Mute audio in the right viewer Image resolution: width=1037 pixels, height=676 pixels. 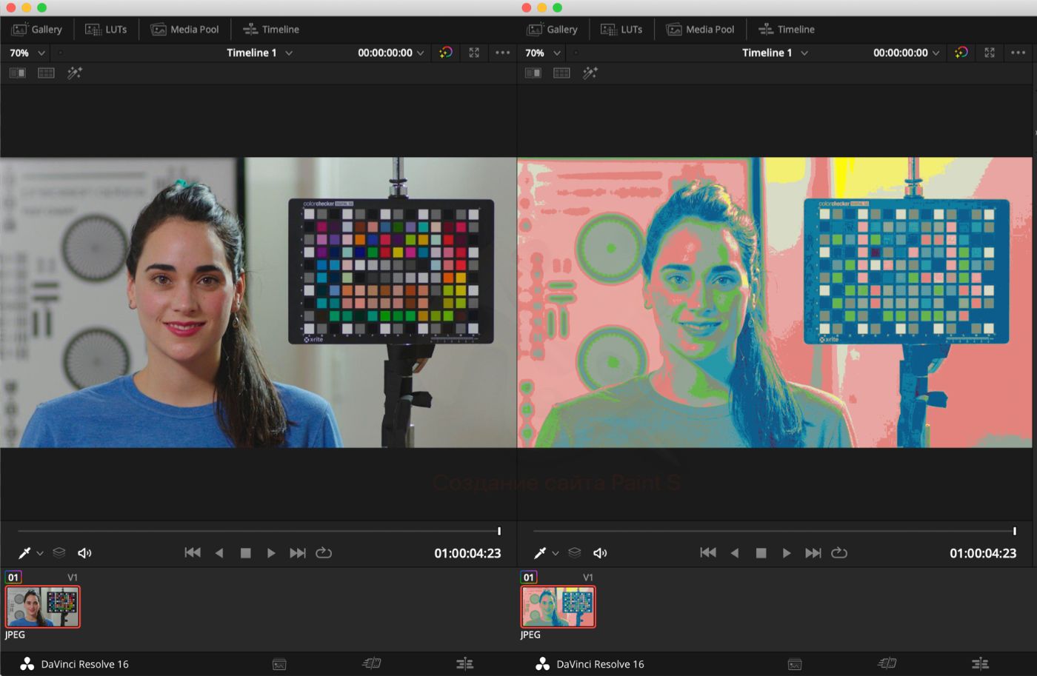coord(600,552)
